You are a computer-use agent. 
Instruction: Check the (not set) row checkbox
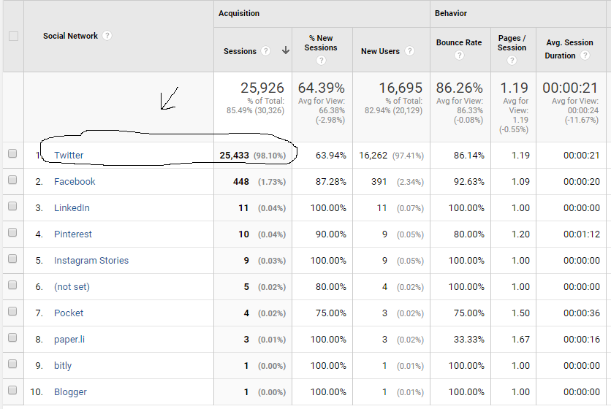pos(12,285)
